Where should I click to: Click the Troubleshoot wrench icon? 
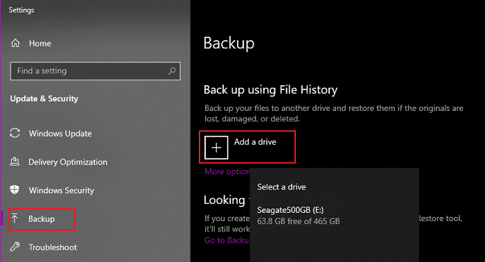(15, 247)
